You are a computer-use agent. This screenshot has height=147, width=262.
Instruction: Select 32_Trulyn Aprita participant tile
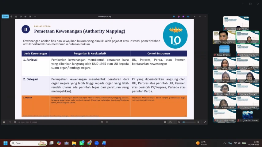[x=248, y=37]
